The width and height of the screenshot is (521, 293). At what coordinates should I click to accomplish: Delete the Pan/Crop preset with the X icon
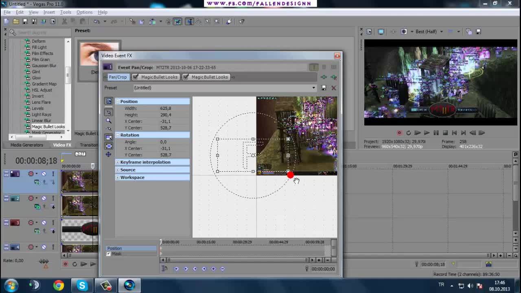click(x=334, y=88)
